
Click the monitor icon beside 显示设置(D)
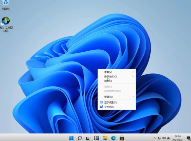[101, 102]
